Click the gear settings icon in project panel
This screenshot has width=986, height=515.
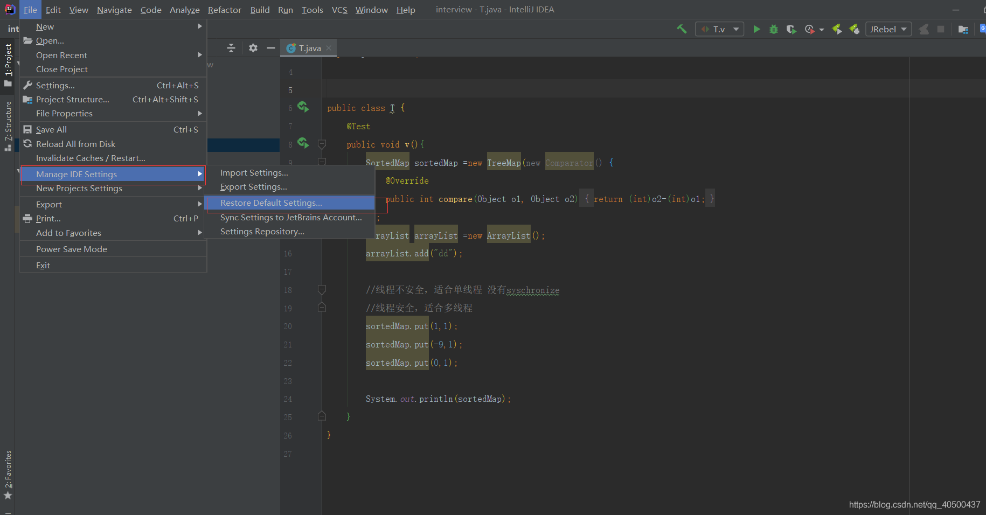click(x=253, y=48)
